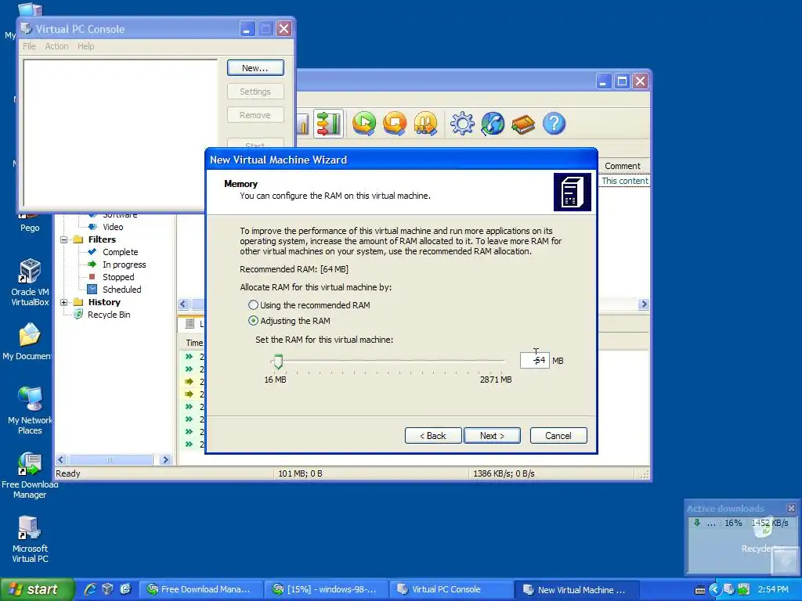Click the computer graphic in wizard header
This screenshot has height=601, width=802.
point(573,192)
